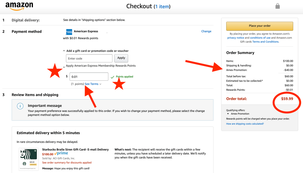
Task: Open the privacy notice link
Action: coord(236,38)
